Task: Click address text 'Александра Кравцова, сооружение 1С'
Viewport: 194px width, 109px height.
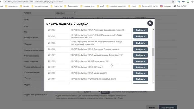Action: coord(109,30)
